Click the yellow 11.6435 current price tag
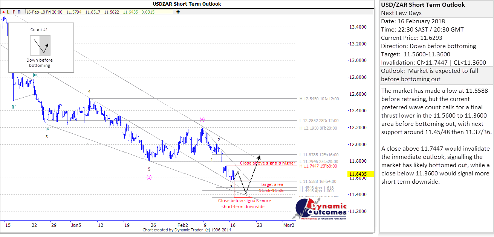The image size is (494, 237). 360,174
